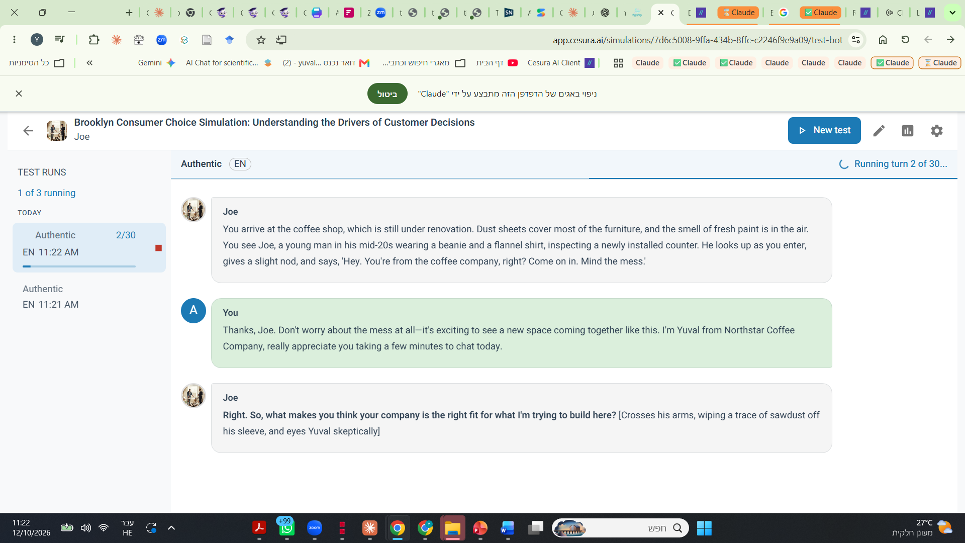Click the Authentic run progress bar

click(x=79, y=266)
